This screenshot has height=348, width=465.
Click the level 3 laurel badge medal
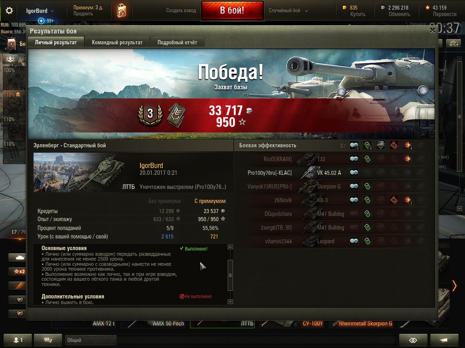pyautogui.click(x=150, y=115)
